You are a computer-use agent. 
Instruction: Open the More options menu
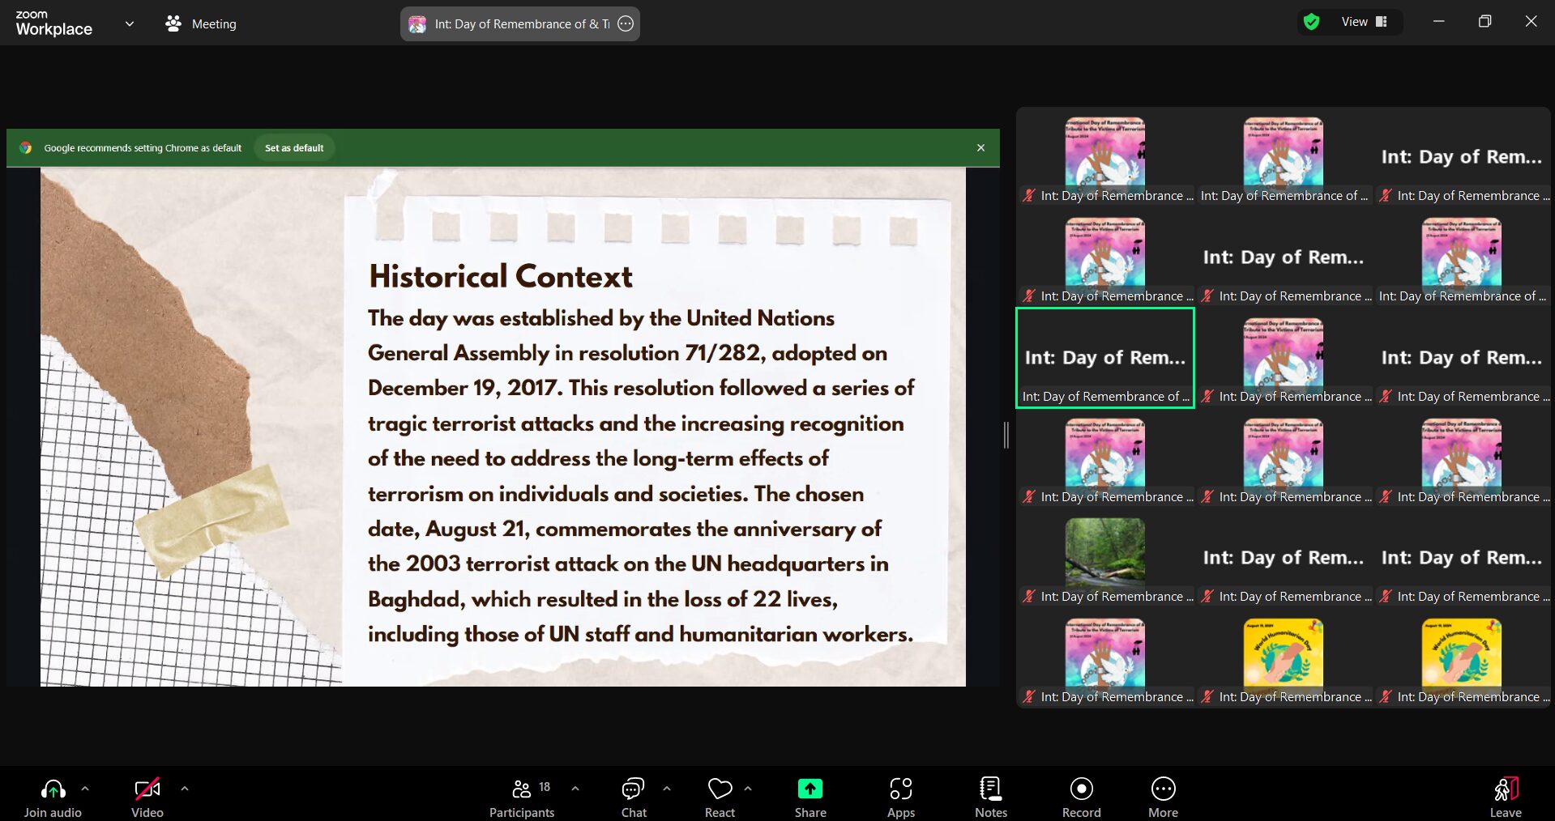1163,798
